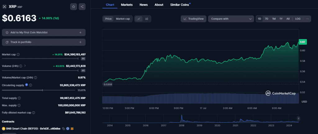Toggle chart to Price view
Image resolution: width=318 pixels, height=134 pixels.
pyautogui.click(x=108, y=19)
